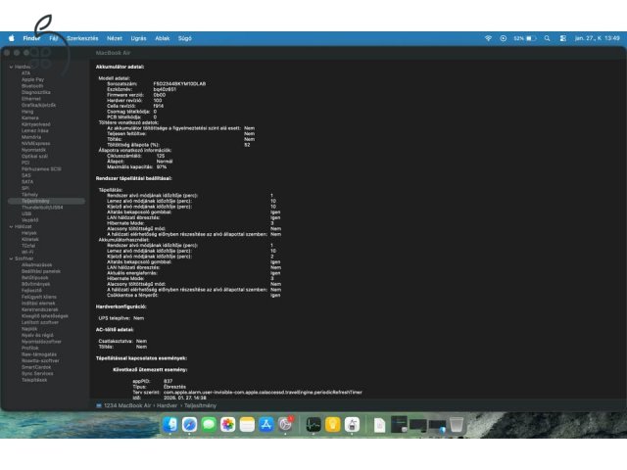Open the Trash in the Dock
627x470 pixels.
click(457, 424)
